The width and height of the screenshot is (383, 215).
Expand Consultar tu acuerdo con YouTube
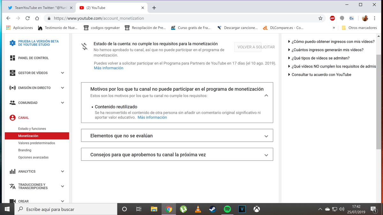(319, 75)
